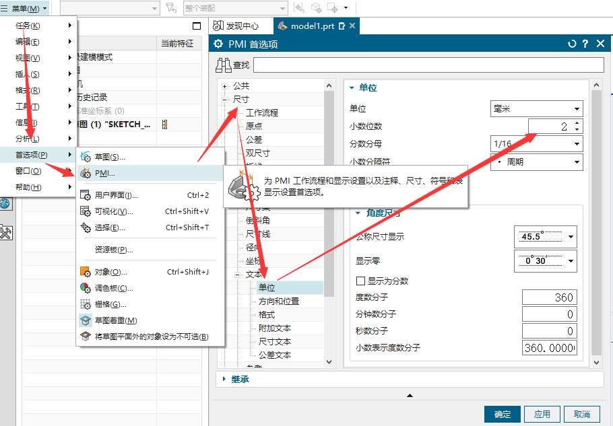Click the binoculars Find icon in PMI dialog
This screenshot has width=613, height=426.
click(x=223, y=65)
